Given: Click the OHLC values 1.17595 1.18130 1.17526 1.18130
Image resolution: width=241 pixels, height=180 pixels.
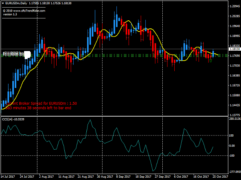Looking at the screenshot, I should [50, 3].
